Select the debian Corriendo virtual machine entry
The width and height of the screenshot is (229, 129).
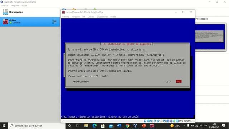[x=30, y=21]
